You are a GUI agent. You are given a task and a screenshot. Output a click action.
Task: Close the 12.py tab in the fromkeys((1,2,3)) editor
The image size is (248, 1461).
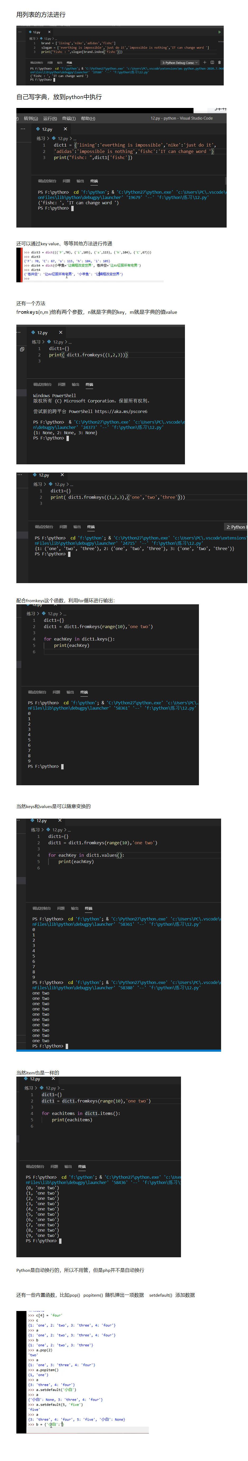click(60, 332)
